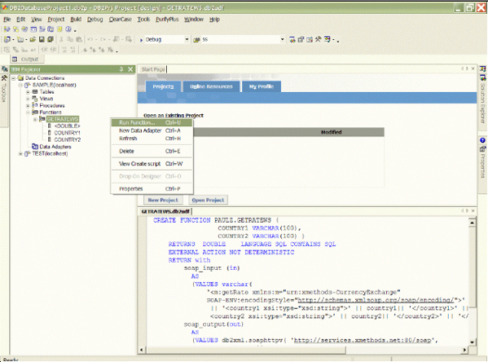Close the IBM Explorer panel
The width and height of the screenshot is (488, 362).
click(130, 69)
